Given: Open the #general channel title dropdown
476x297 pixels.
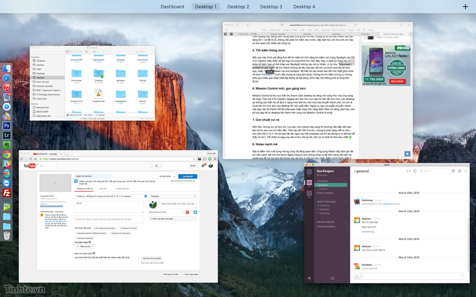Looking at the screenshot, I should tap(362, 171).
